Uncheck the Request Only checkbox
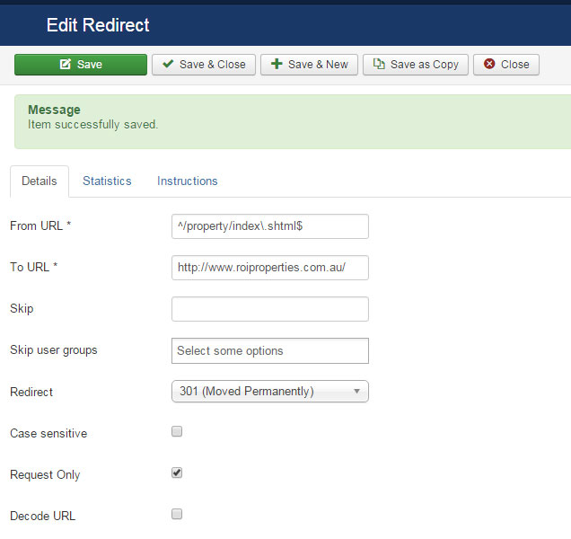Image resolution: width=571 pixels, height=539 pixels. pyautogui.click(x=177, y=473)
